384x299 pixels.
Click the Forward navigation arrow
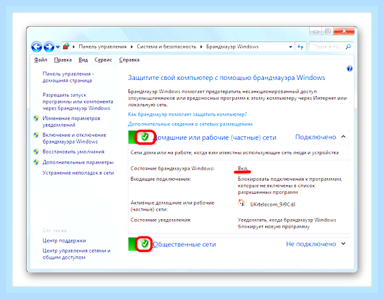[49, 46]
